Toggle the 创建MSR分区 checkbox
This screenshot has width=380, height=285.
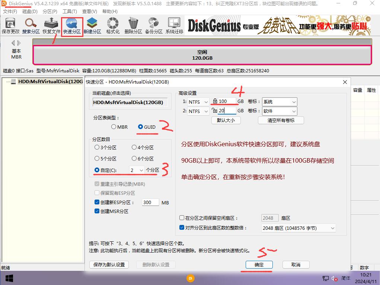click(x=98, y=212)
